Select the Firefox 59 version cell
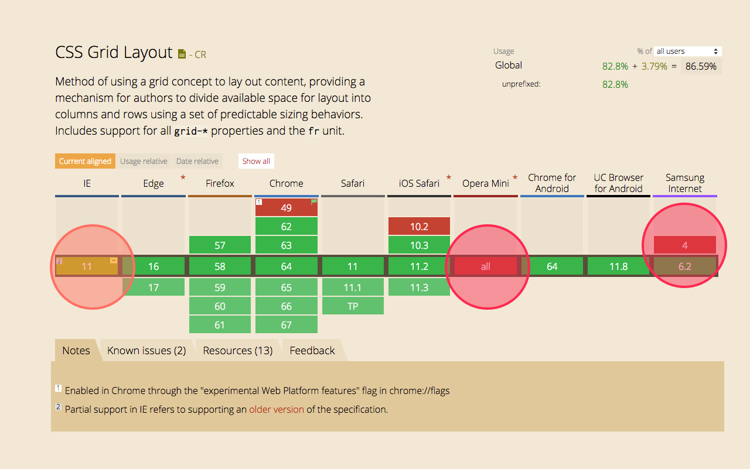Viewport: 750px width, 469px height. 220,287
